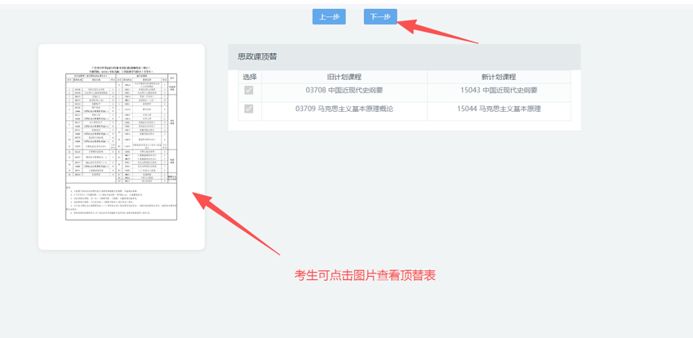Select old course cell 03709 马克思主义基本原理概论
This screenshot has height=338, width=693.
(x=344, y=109)
